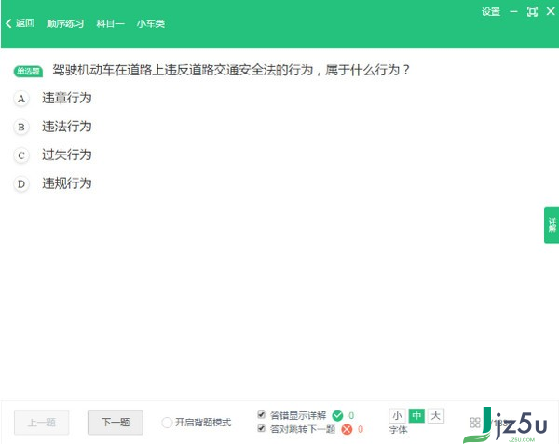Select answer B 违法行为
The height and width of the screenshot is (444, 559).
pyautogui.click(x=53, y=127)
